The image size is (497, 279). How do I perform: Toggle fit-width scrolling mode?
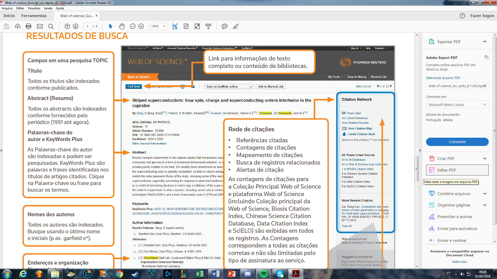(x=175, y=26)
